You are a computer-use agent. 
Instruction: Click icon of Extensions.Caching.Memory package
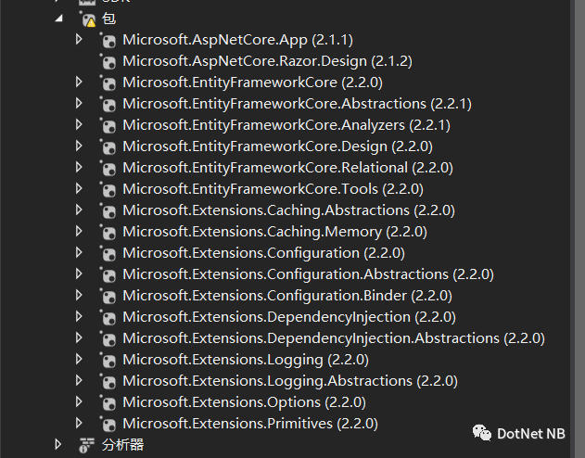[108, 232]
